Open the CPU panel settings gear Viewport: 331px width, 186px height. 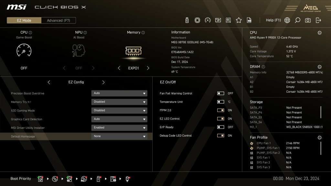tap(320, 33)
